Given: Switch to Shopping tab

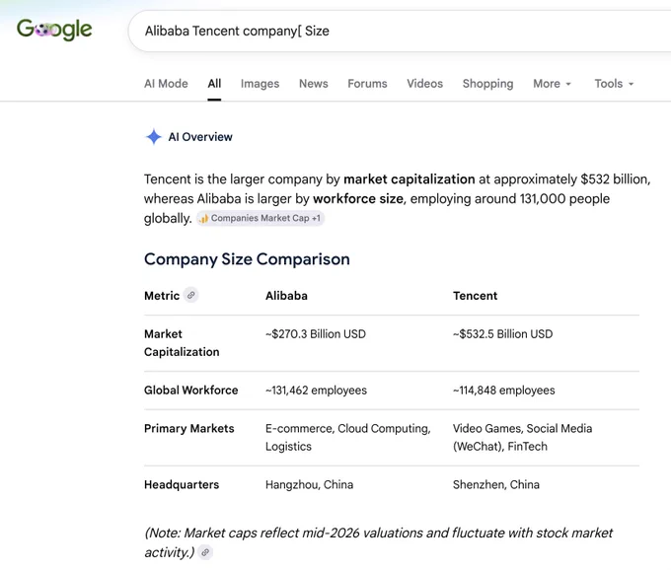Looking at the screenshot, I should pos(487,84).
